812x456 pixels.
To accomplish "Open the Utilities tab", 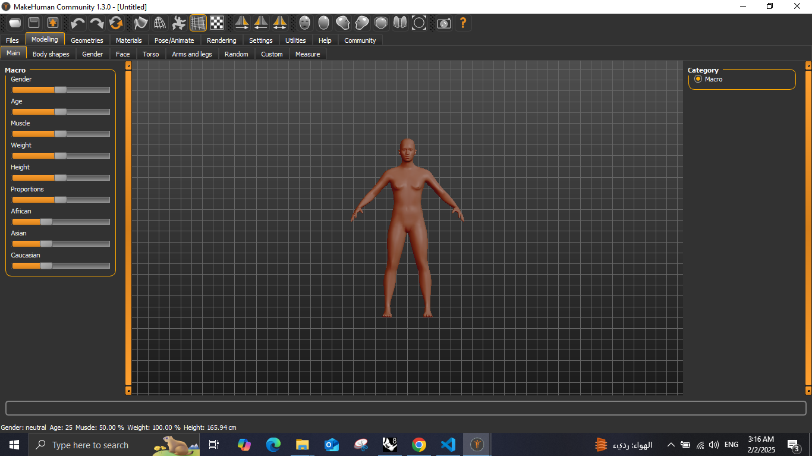I will pyautogui.click(x=295, y=40).
